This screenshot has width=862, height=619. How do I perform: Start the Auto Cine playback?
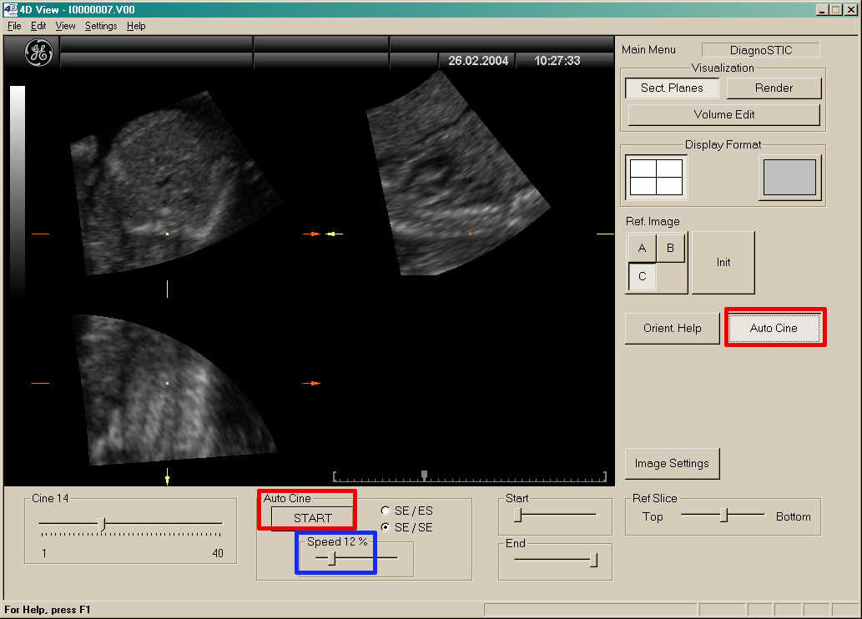312,518
